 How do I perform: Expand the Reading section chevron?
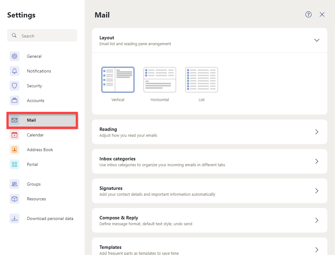(x=317, y=132)
